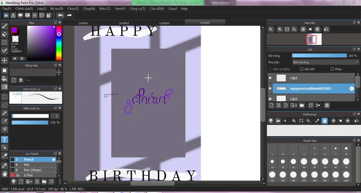Screen dimensions: 361x193
Task: Open Pencil brush settings gear
Action: (x=54, y=160)
